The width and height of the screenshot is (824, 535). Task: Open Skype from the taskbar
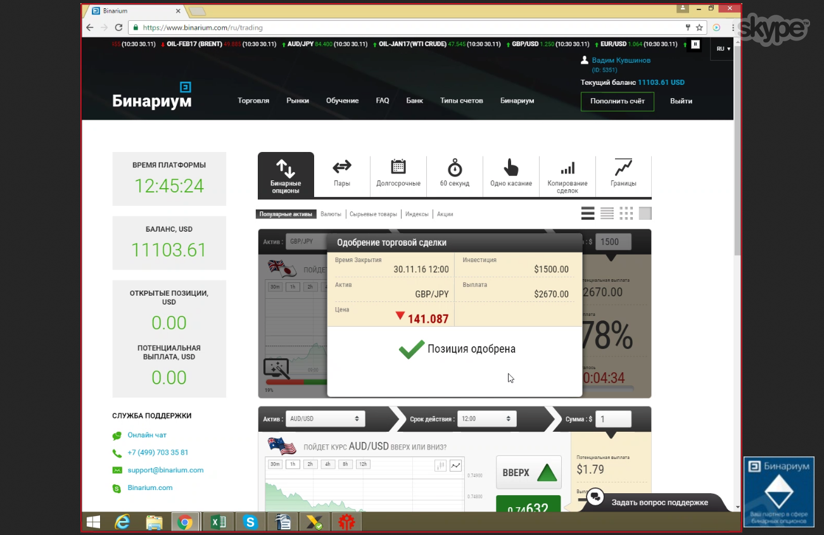coord(250,522)
